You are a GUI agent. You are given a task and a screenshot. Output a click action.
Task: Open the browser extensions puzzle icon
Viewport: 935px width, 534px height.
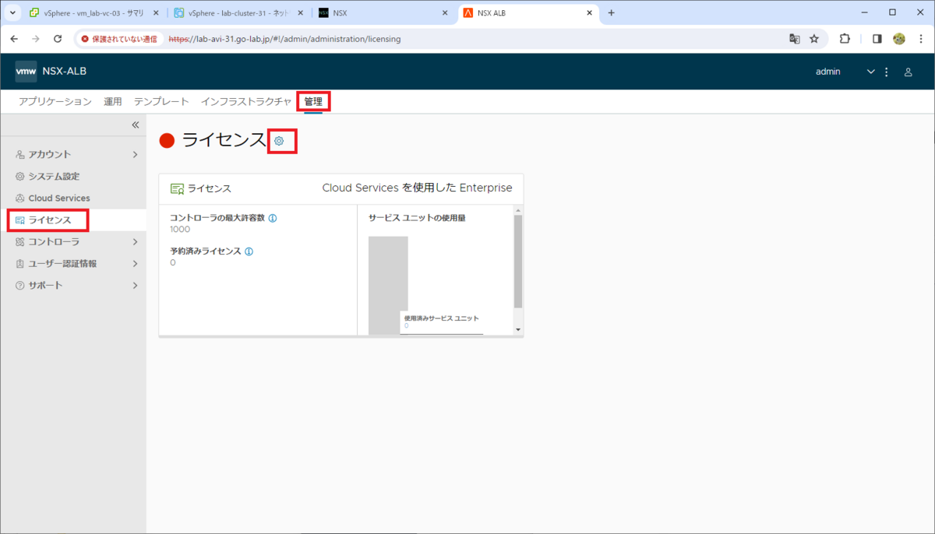pyautogui.click(x=845, y=38)
